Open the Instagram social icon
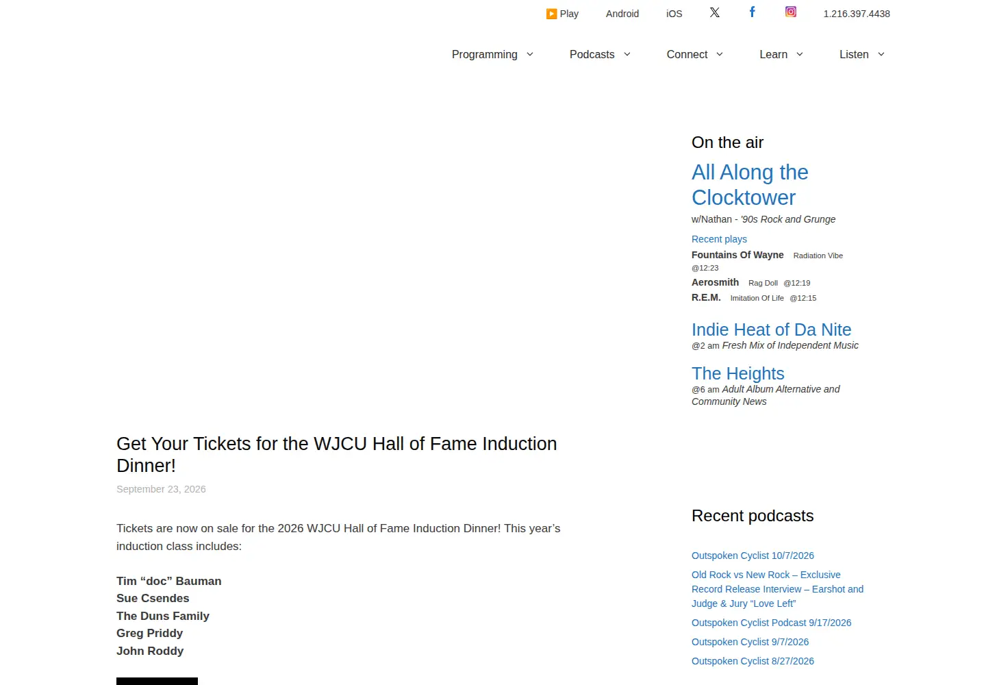This screenshot has width=986, height=685. pyautogui.click(x=791, y=12)
